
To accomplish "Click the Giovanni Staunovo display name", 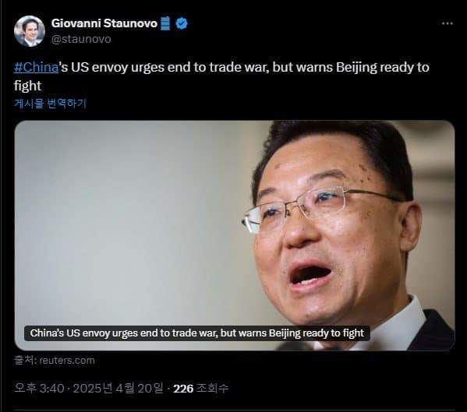I will 104,23.
